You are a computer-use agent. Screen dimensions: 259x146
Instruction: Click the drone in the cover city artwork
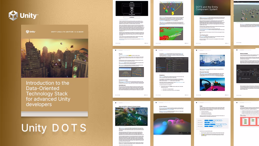(56, 64)
